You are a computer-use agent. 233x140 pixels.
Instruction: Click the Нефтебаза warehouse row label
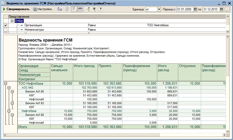[29, 111]
